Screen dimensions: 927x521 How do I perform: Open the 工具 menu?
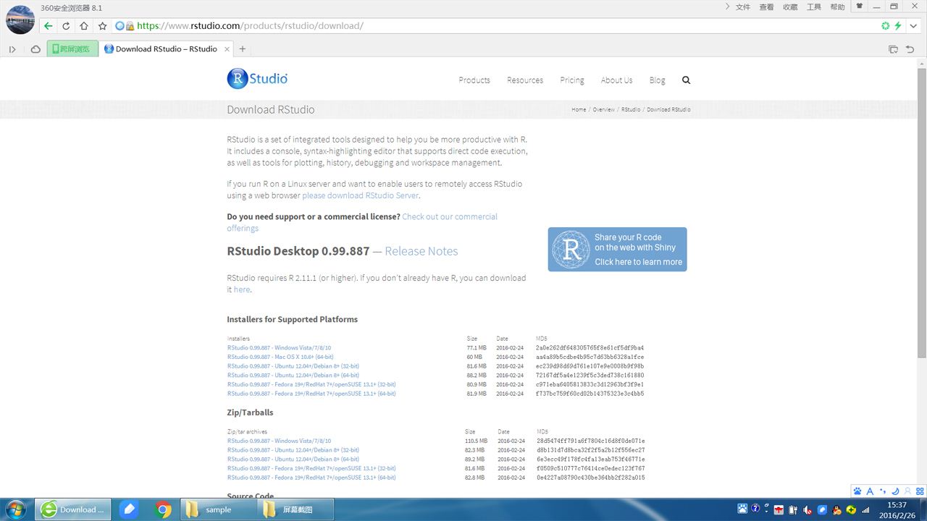coord(814,7)
